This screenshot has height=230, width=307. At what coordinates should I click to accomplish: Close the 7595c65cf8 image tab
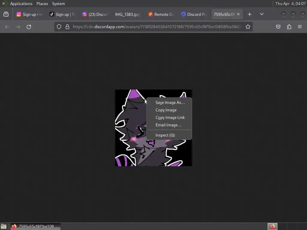point(238,14)
